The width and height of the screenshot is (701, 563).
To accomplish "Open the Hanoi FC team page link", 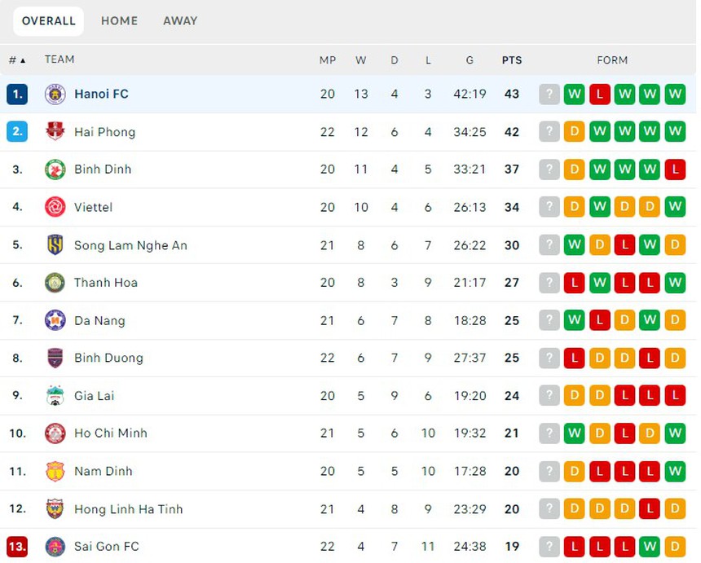I will click(101, 94).
